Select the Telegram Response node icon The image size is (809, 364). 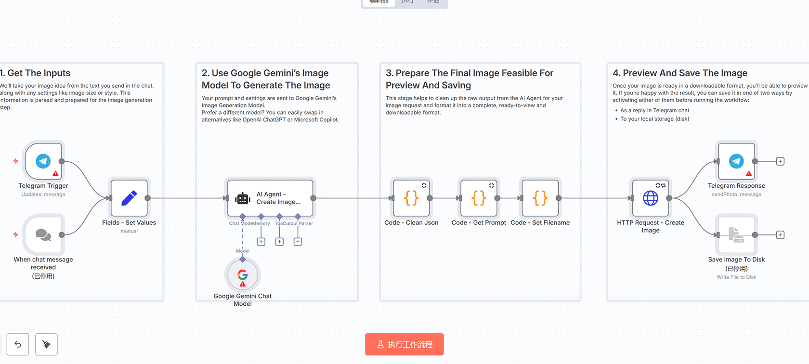pos(736,162)
